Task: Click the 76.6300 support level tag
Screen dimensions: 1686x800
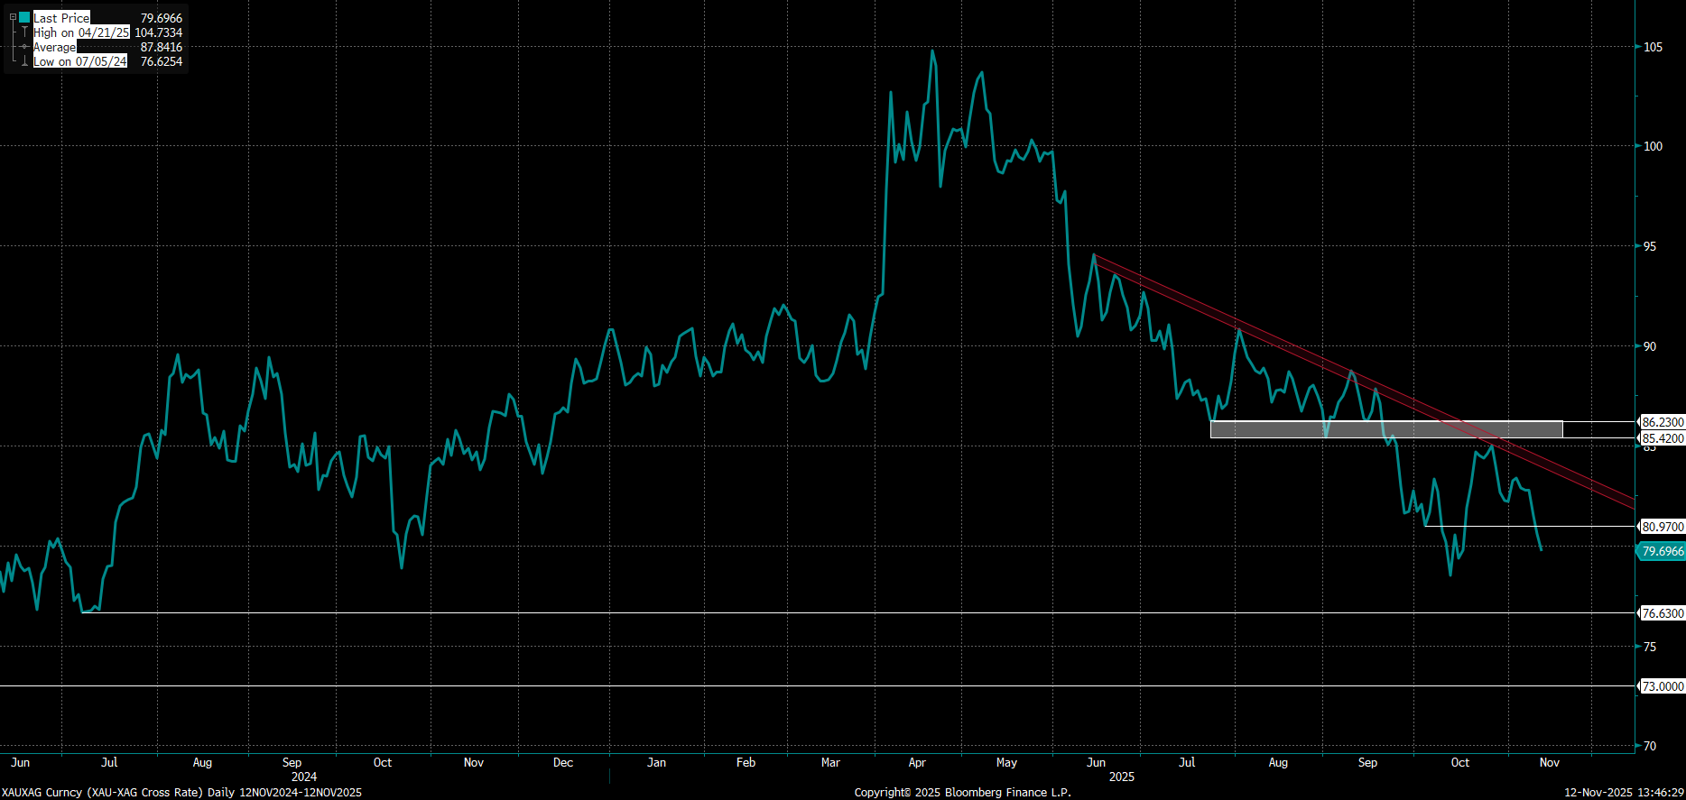Action: (1662, 613)
